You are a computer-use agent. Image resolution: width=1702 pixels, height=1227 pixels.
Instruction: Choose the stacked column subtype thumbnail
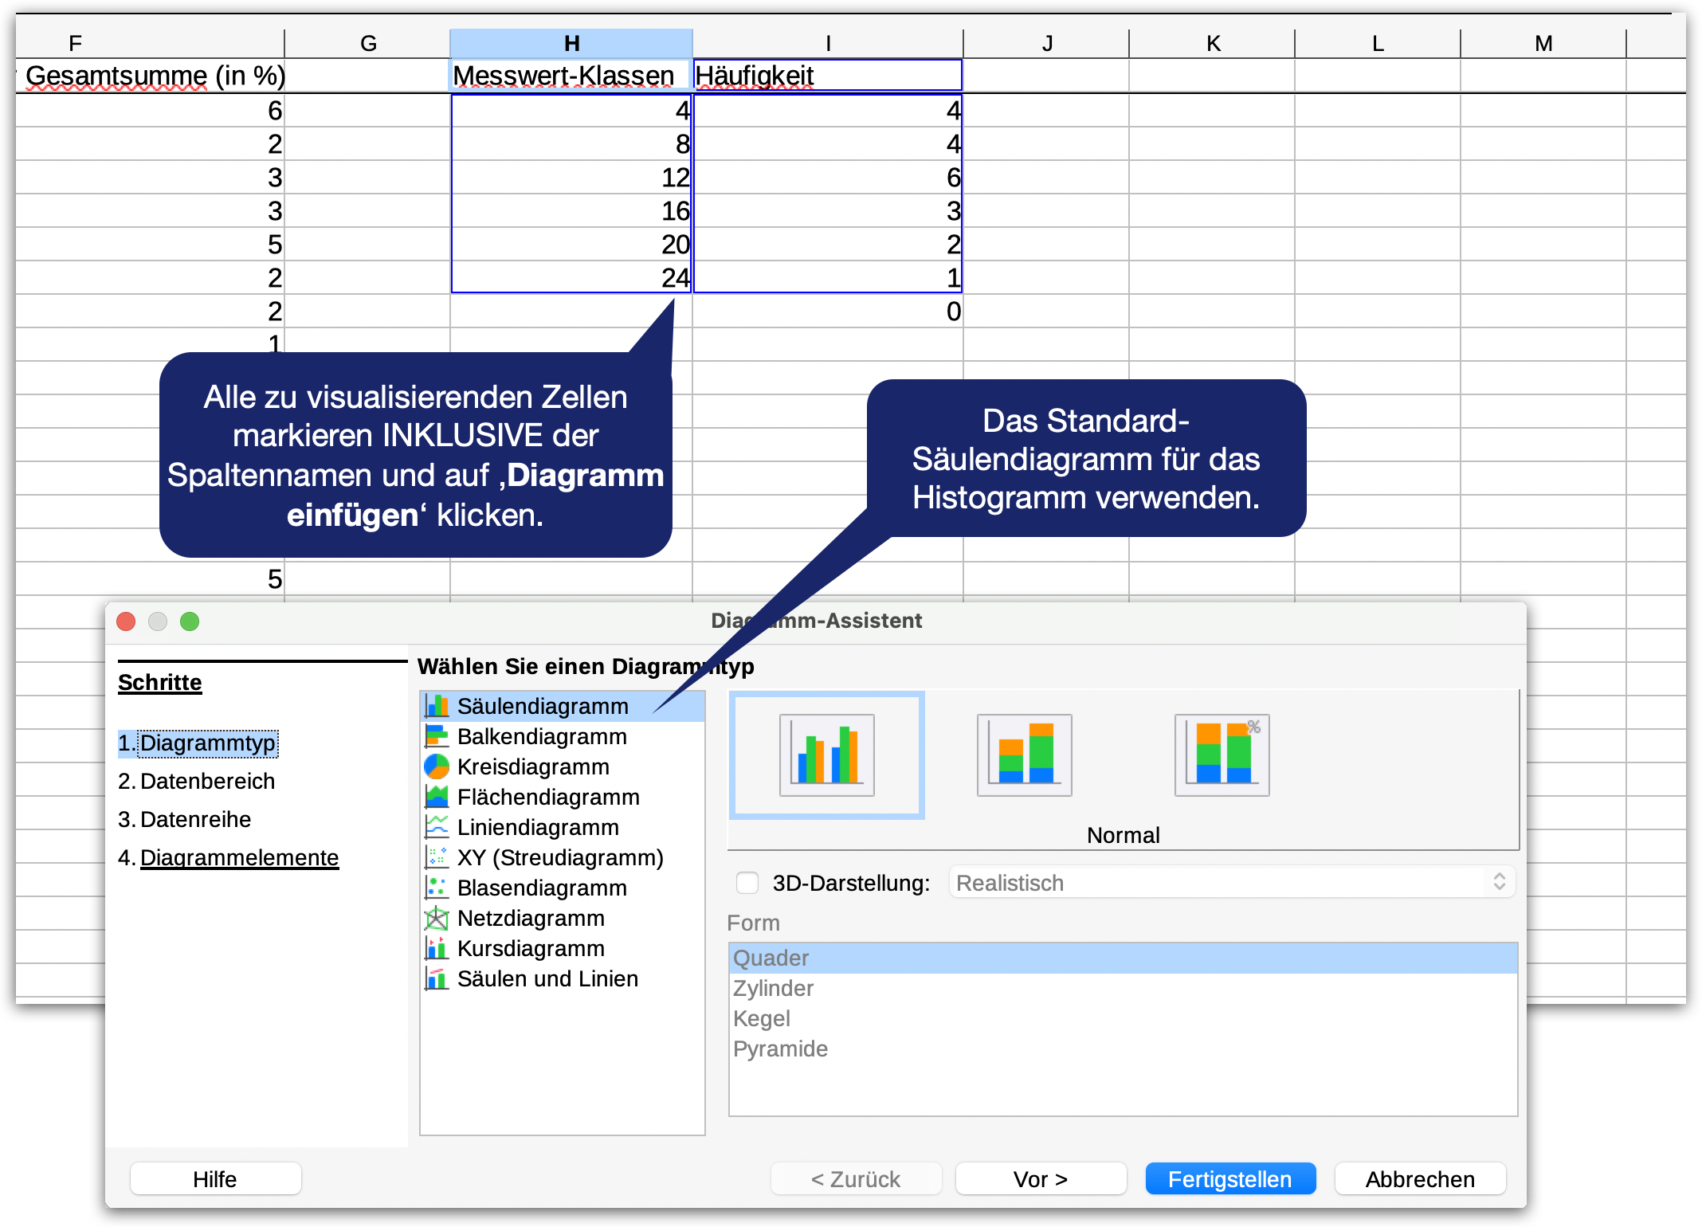point(1024,755)
